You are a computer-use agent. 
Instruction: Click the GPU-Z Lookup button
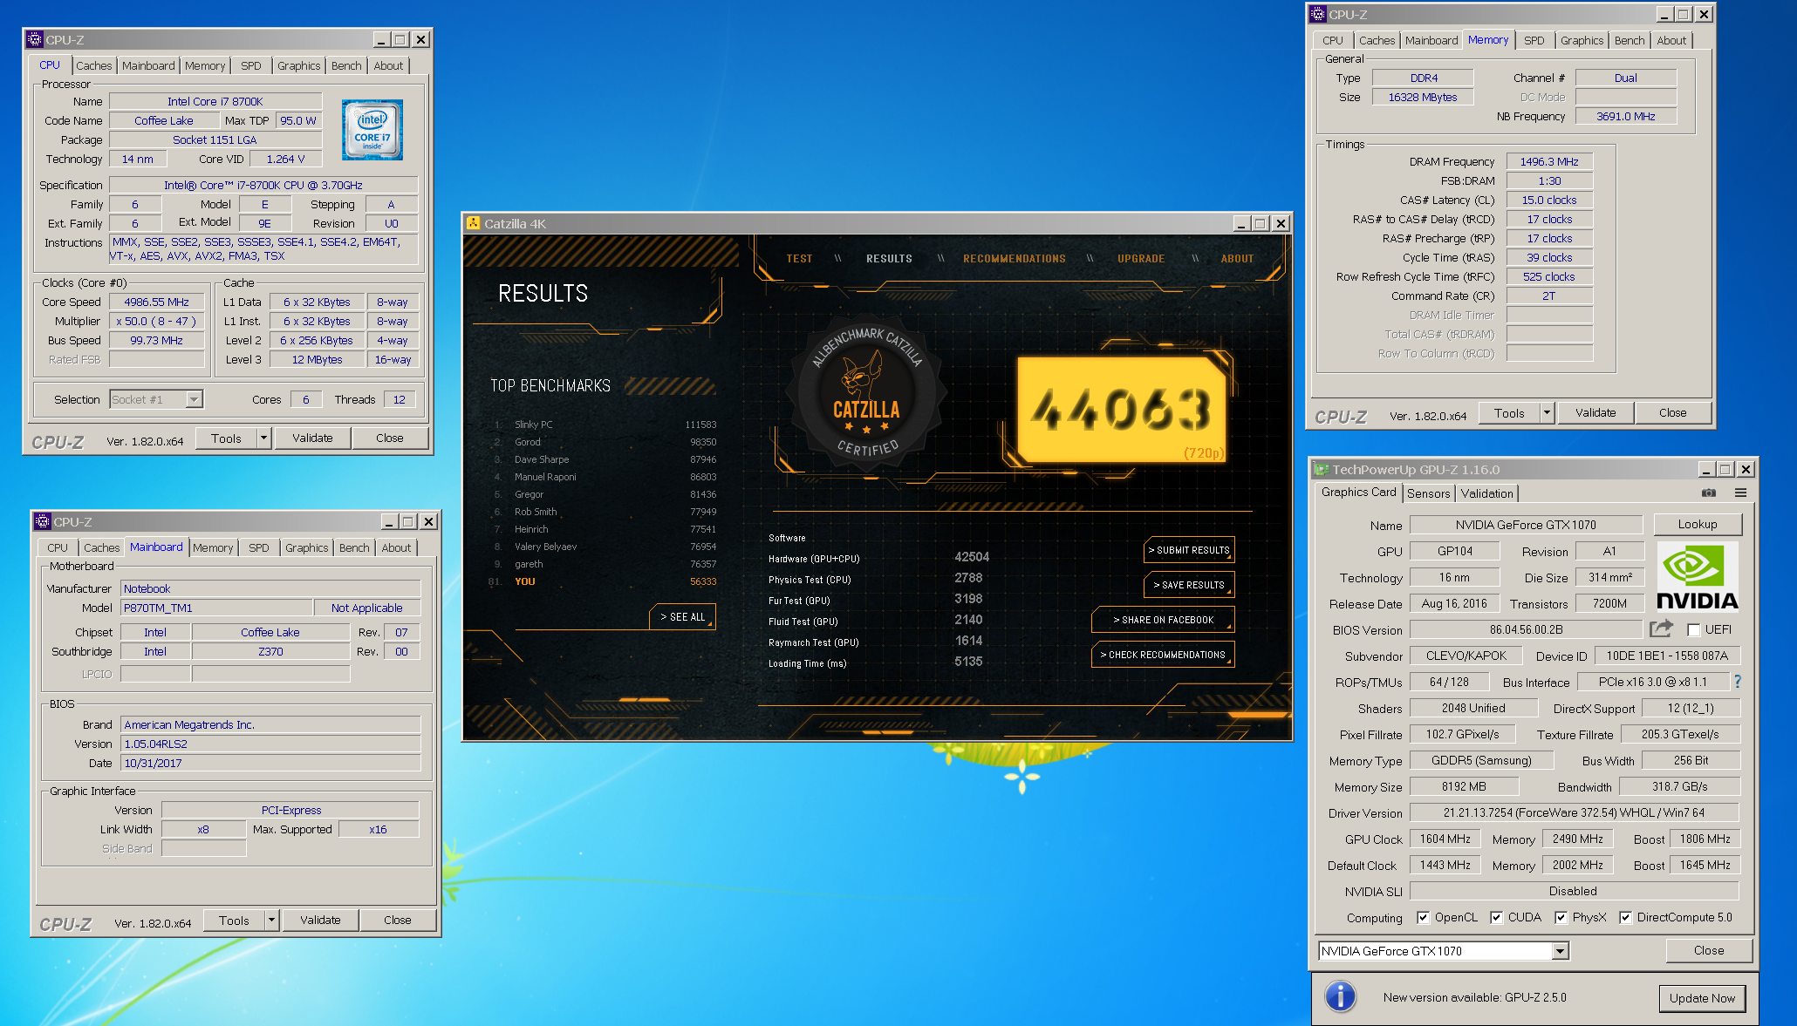click(1697, 525)
